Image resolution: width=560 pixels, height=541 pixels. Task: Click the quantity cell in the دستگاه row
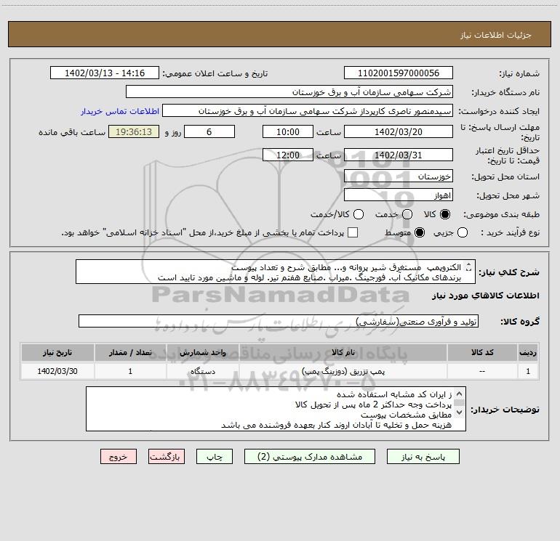click(x=130, y=371)
